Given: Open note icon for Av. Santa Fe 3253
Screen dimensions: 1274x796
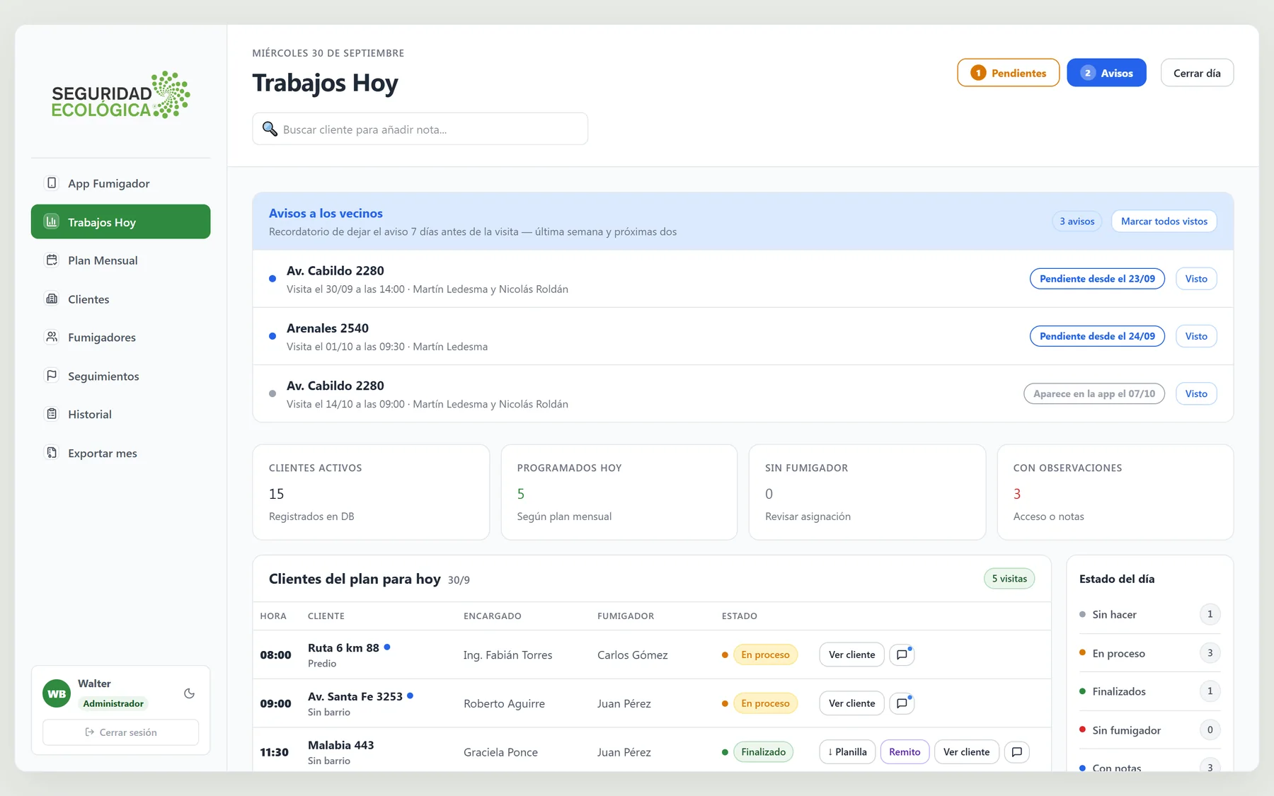Looking at the screenshot, I should click(902, 703).
